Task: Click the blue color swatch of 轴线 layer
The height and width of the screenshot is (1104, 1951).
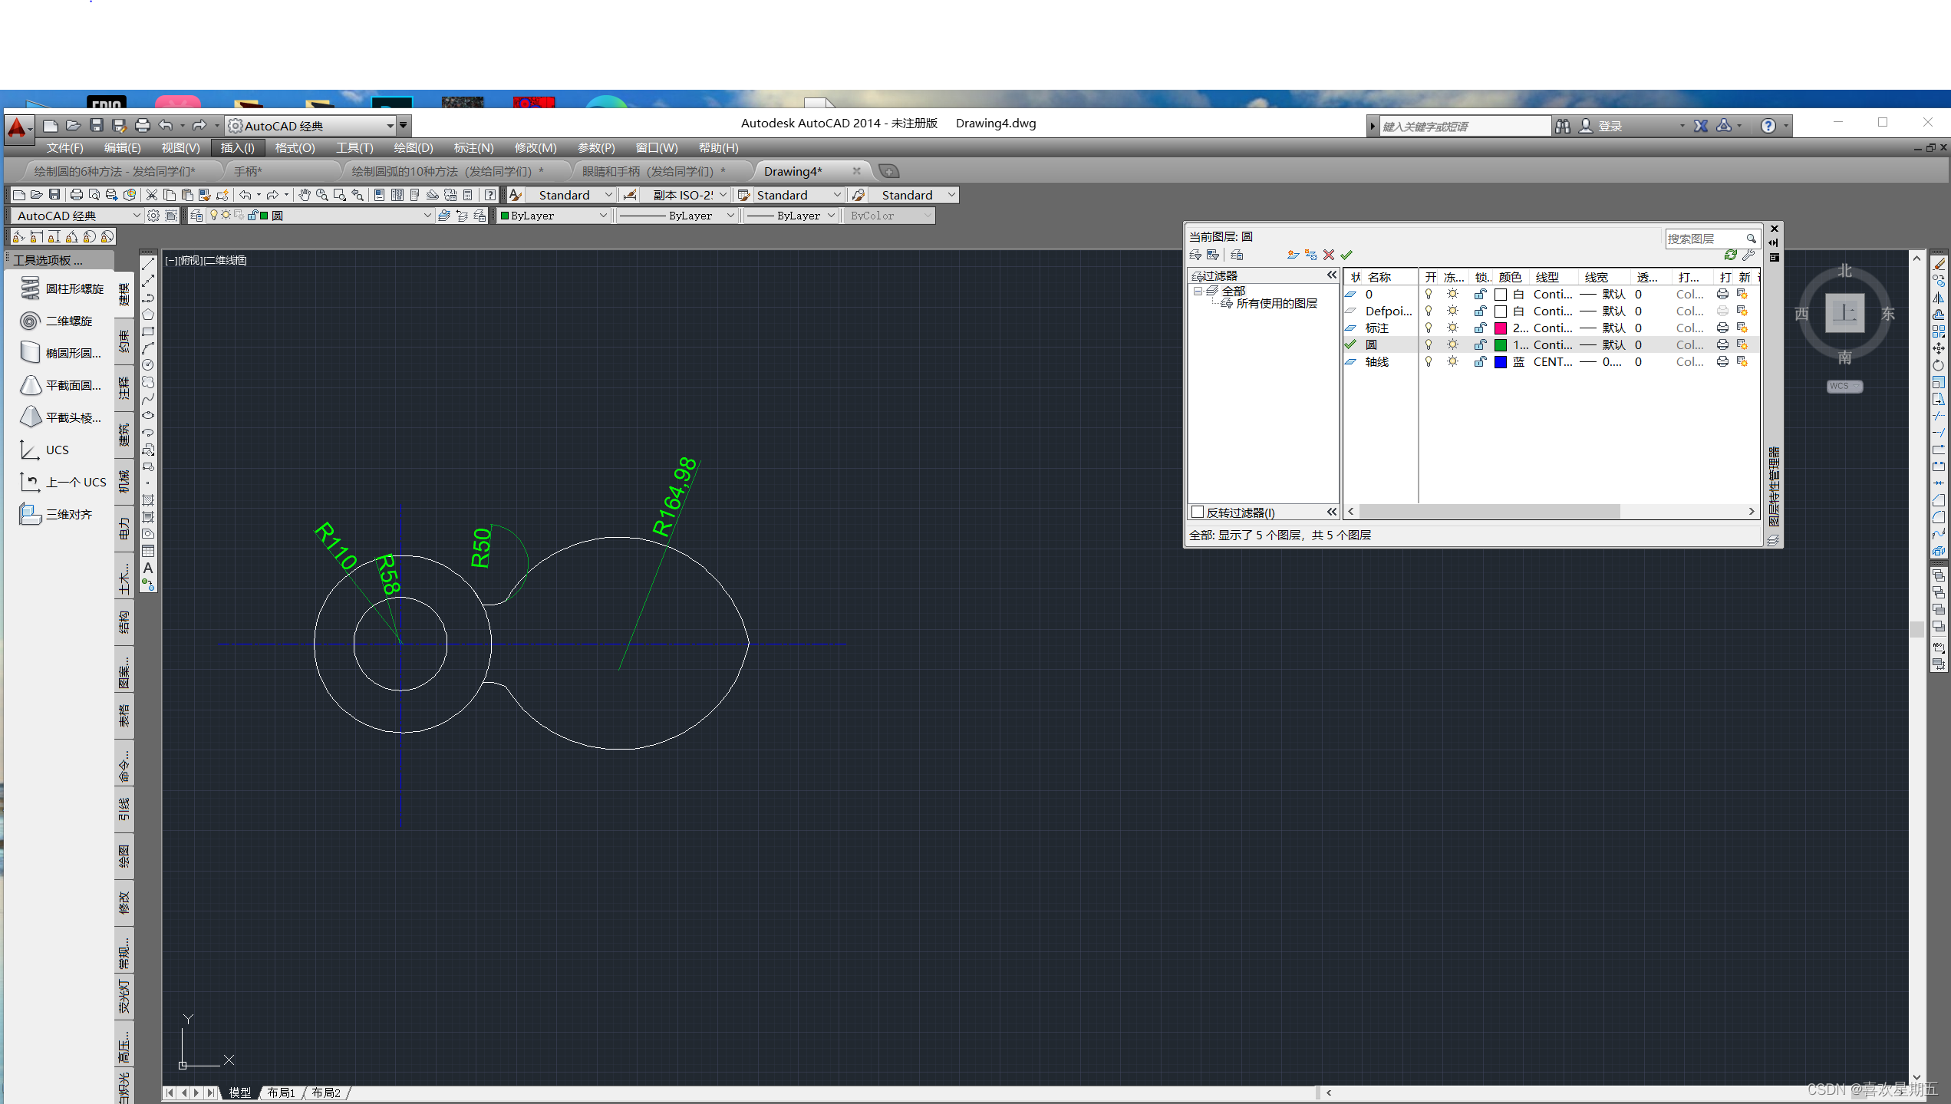Action: [1501, 361]
